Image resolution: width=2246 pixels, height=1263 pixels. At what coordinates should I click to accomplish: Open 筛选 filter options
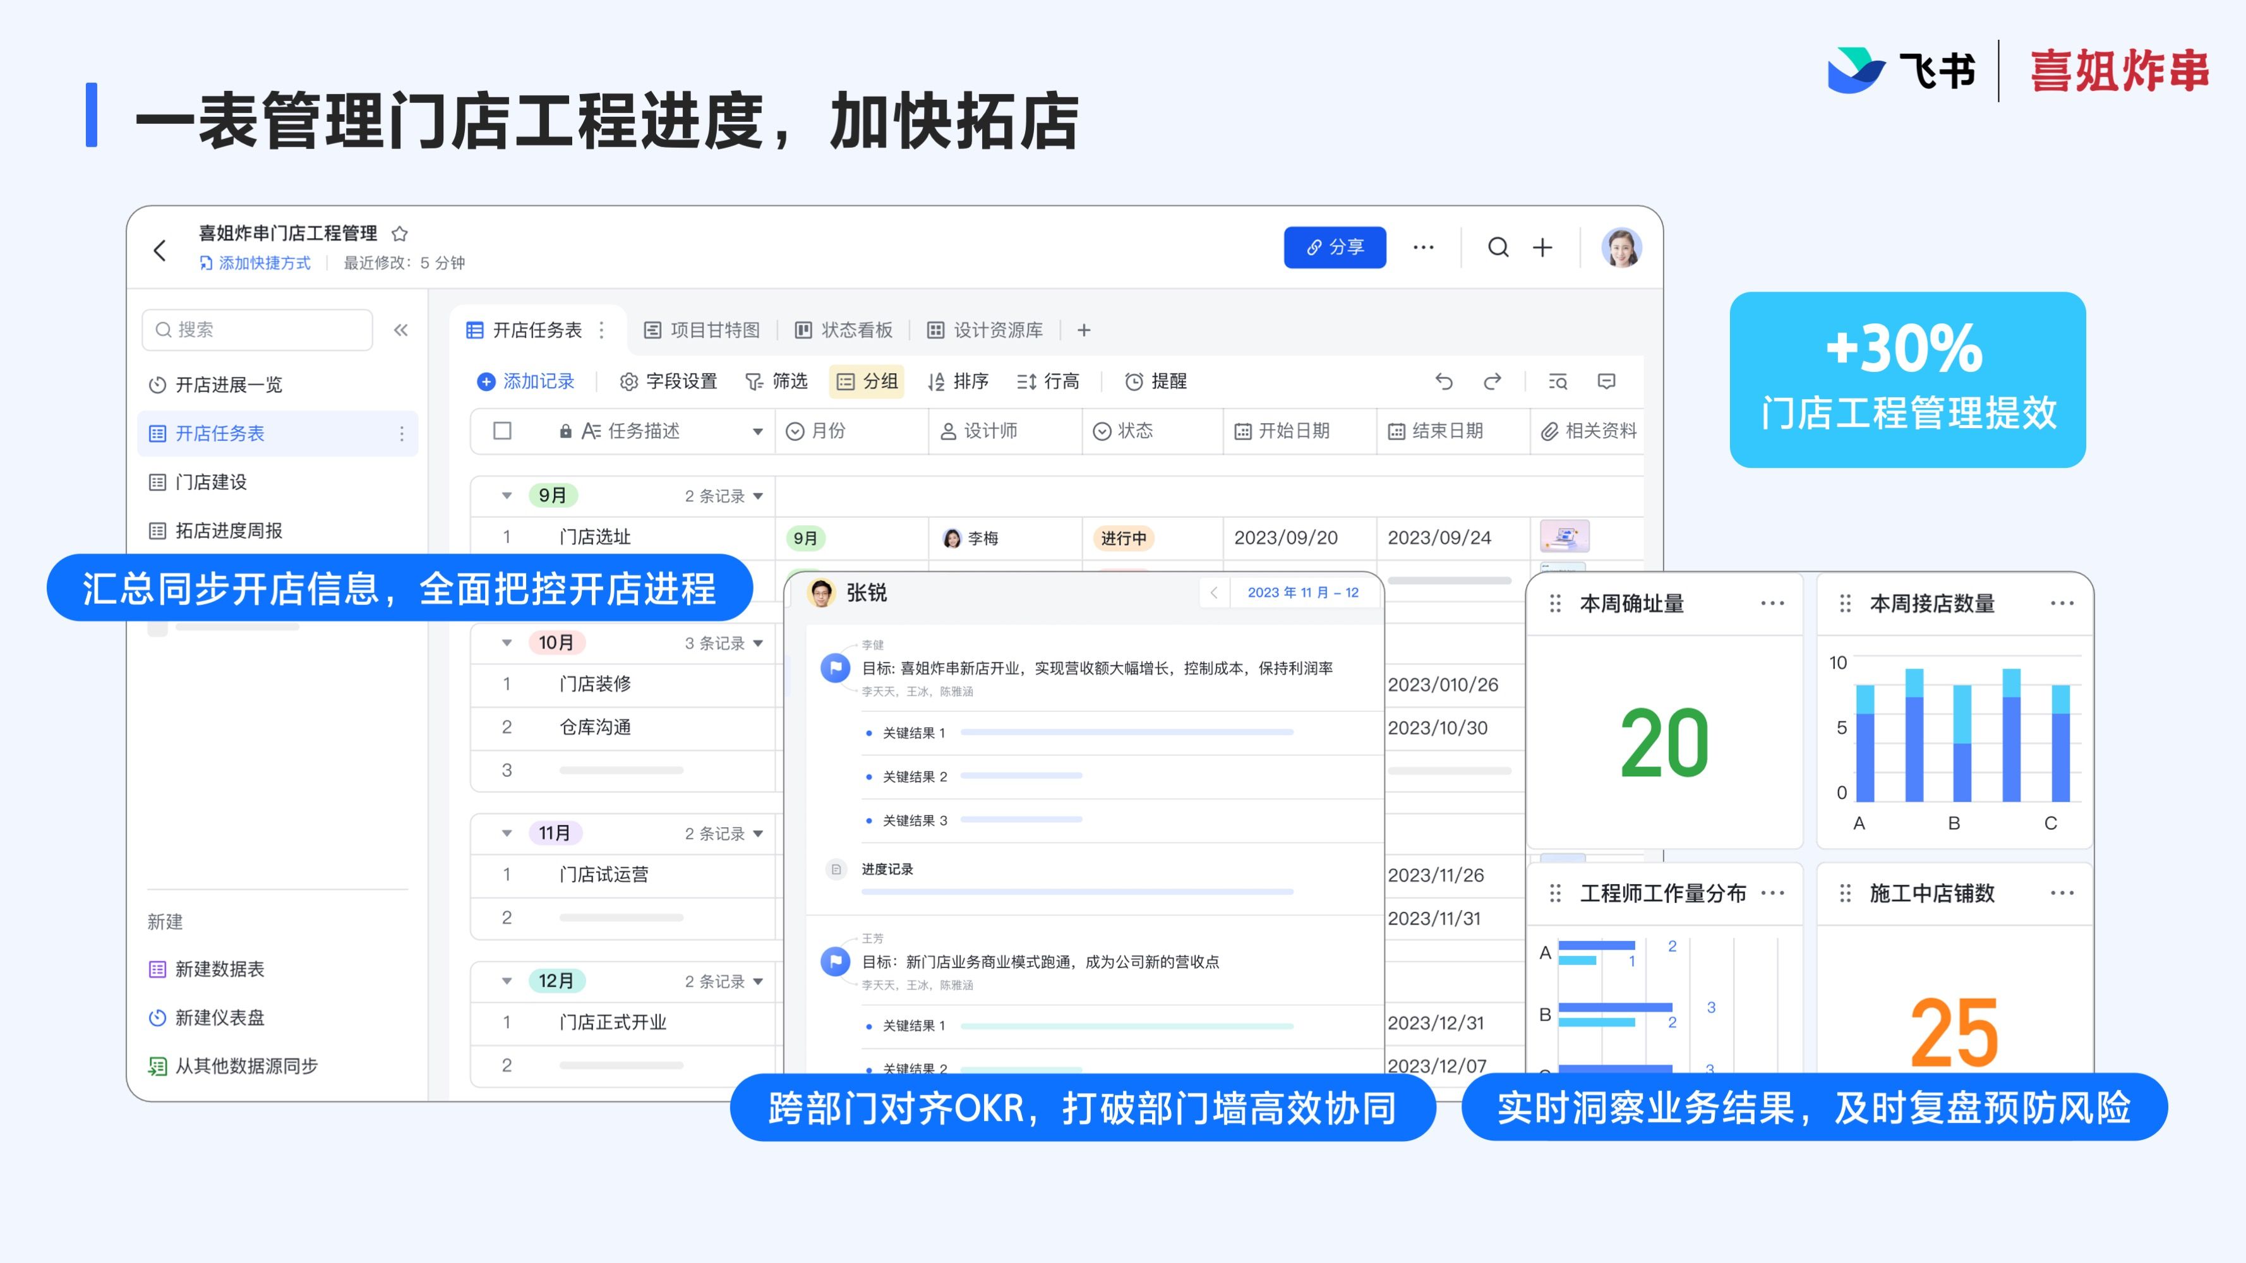click(776, 381)
